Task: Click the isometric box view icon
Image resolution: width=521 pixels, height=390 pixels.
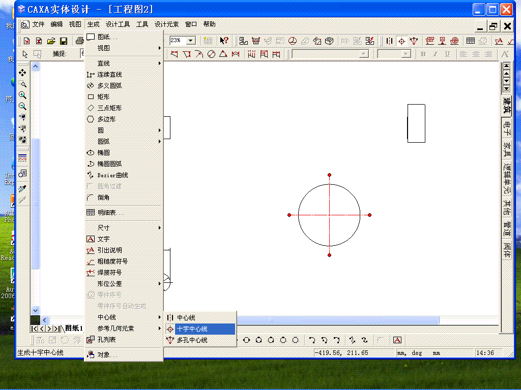Action: pyautogui.click(x=329, y=41)
